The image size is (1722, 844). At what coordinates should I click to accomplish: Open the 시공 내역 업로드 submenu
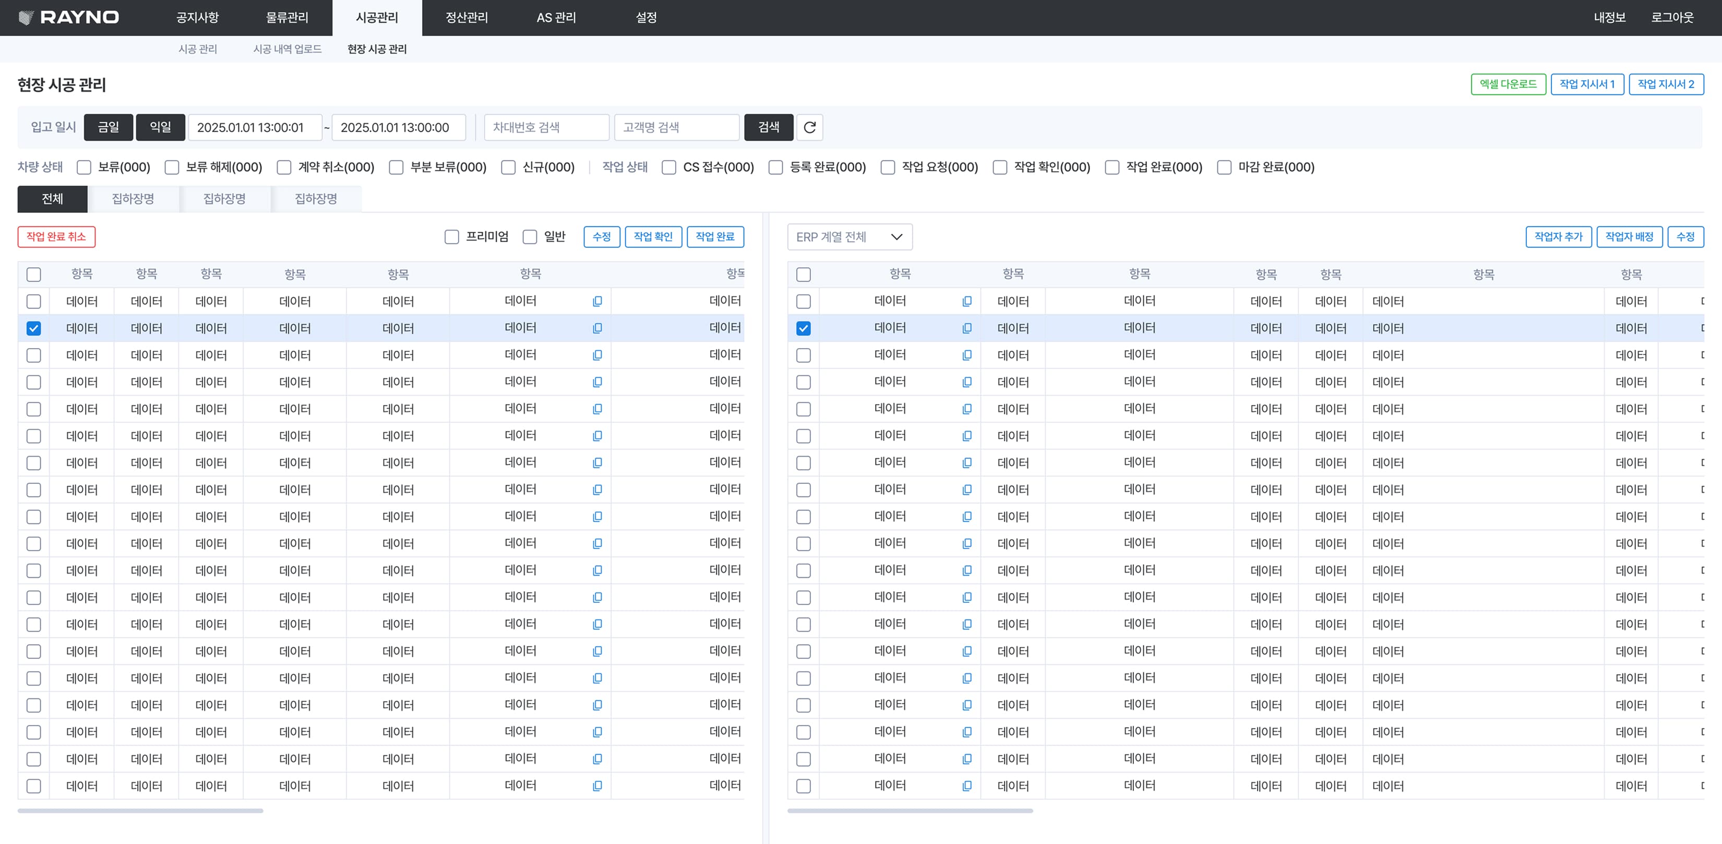[x=288, y=49]
